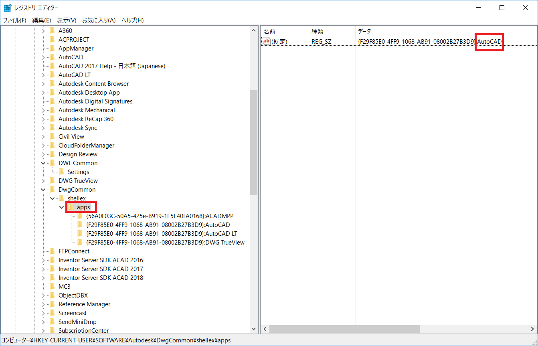The width and height of the screenshot is (538, 346).
Task: Collapse the DwgCommon tree node
Action: click(x=43, y=189)
